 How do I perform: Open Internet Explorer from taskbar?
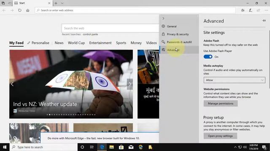140,147
